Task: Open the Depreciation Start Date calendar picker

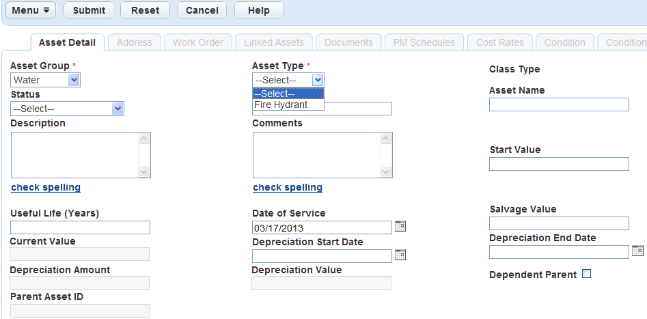Action: point(401,255)
